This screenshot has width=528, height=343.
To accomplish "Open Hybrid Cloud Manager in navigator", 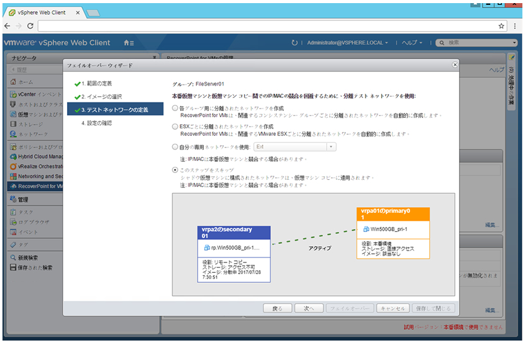I will [x=36, y=156].
